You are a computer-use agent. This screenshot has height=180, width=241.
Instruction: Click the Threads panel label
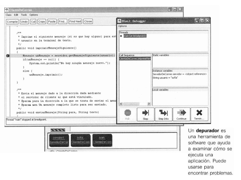(124, 32)
